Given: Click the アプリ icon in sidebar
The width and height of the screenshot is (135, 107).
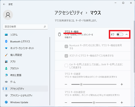Looking at the screenshot, I should 6,62.
